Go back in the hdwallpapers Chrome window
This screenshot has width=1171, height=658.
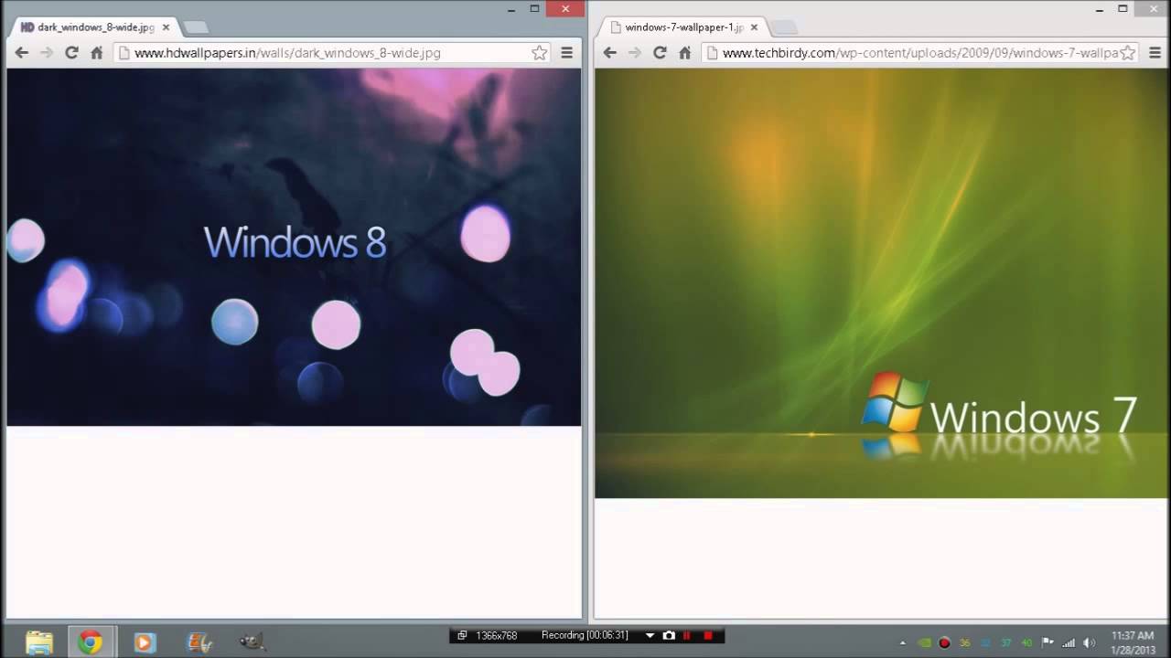[x=22, y=53]
